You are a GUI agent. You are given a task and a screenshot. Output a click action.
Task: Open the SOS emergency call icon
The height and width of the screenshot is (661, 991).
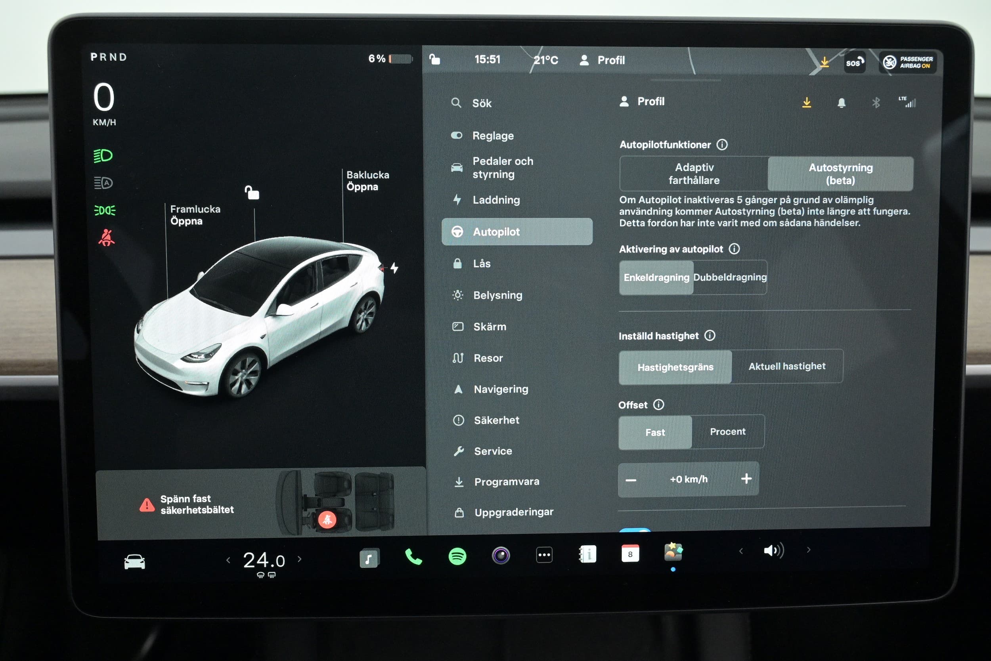pyautogui.click(x=854, y=63)
